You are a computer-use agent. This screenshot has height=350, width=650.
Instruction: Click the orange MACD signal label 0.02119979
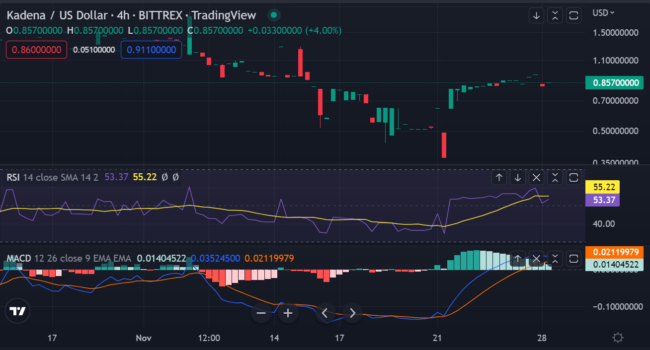click(x=615, y=252)
